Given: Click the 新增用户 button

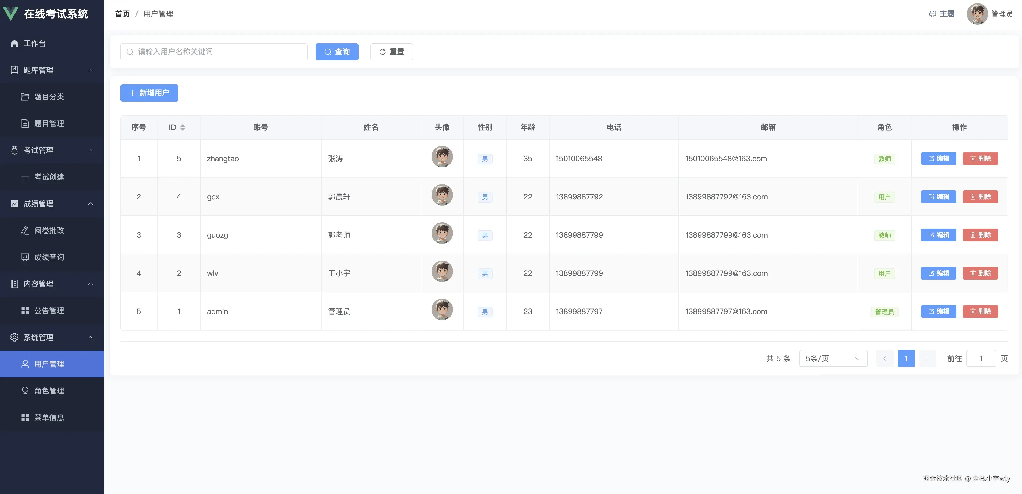Looking at the screenshot, I should pos(149,93).
